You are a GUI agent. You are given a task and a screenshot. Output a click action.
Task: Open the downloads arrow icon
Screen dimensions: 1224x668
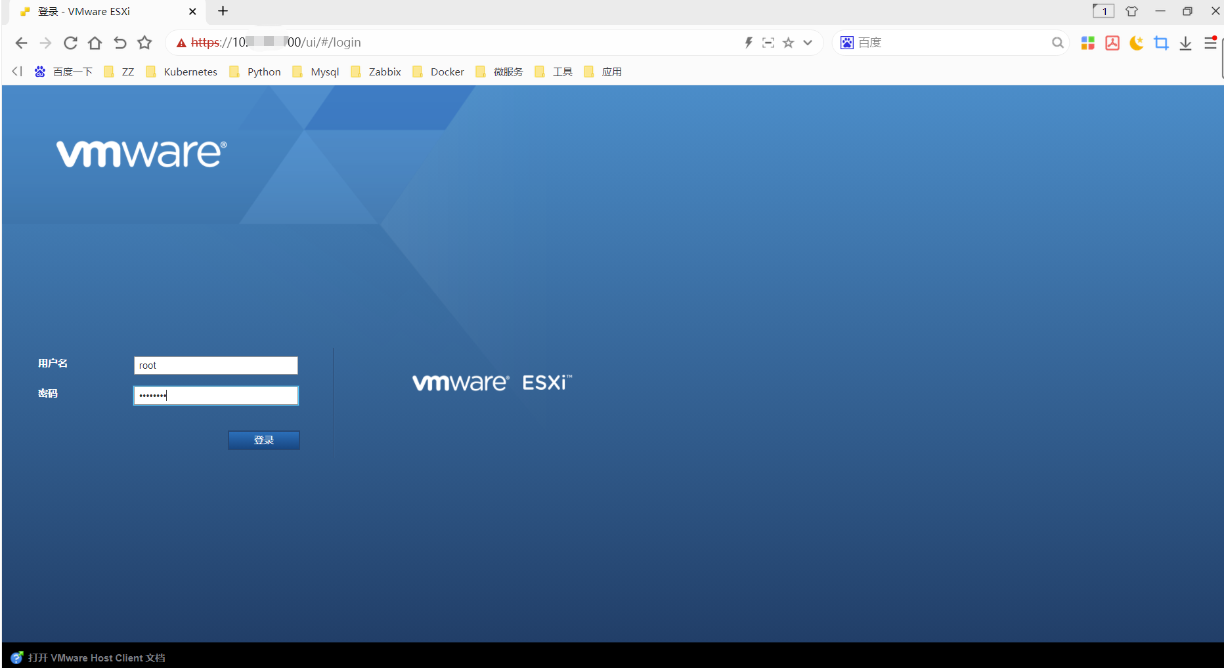pos(1185,43)
